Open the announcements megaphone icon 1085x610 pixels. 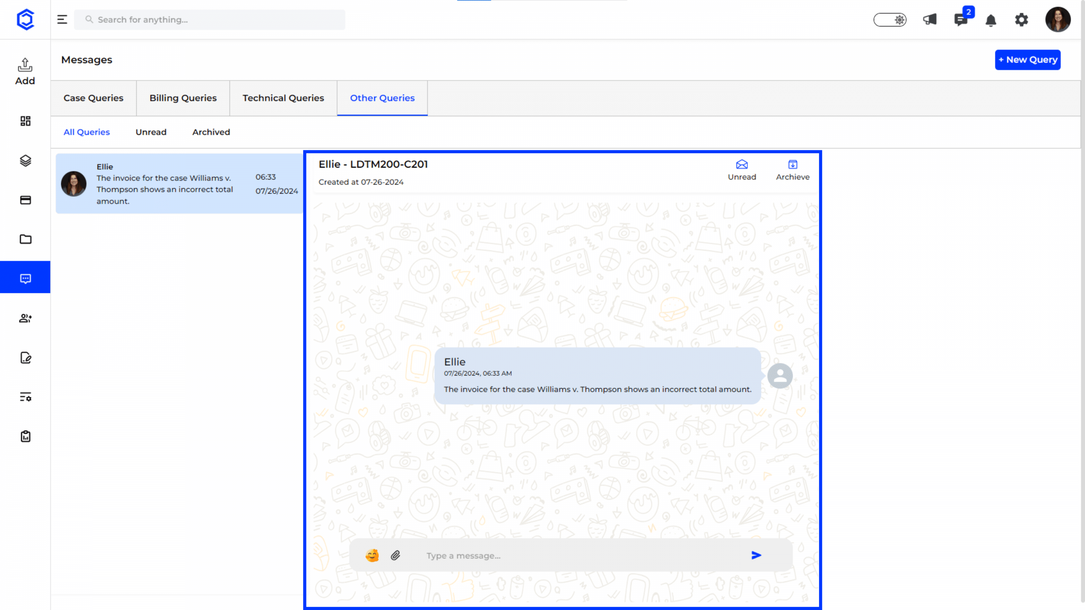point(929,20)
